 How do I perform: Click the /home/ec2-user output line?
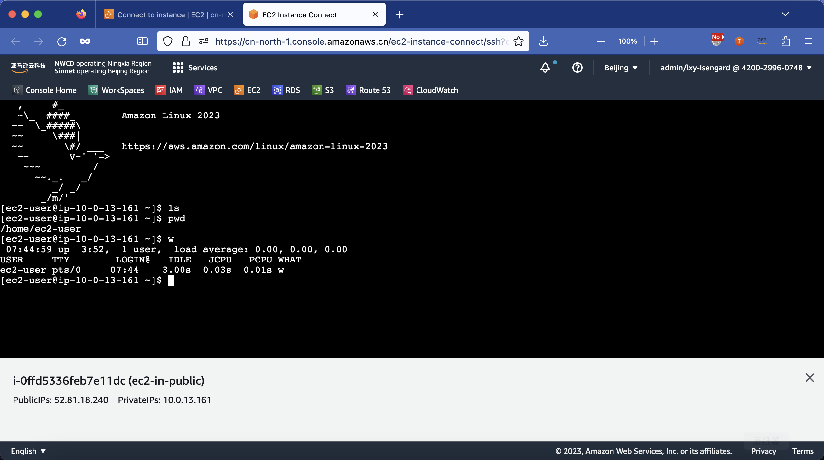tap(41, 229)
